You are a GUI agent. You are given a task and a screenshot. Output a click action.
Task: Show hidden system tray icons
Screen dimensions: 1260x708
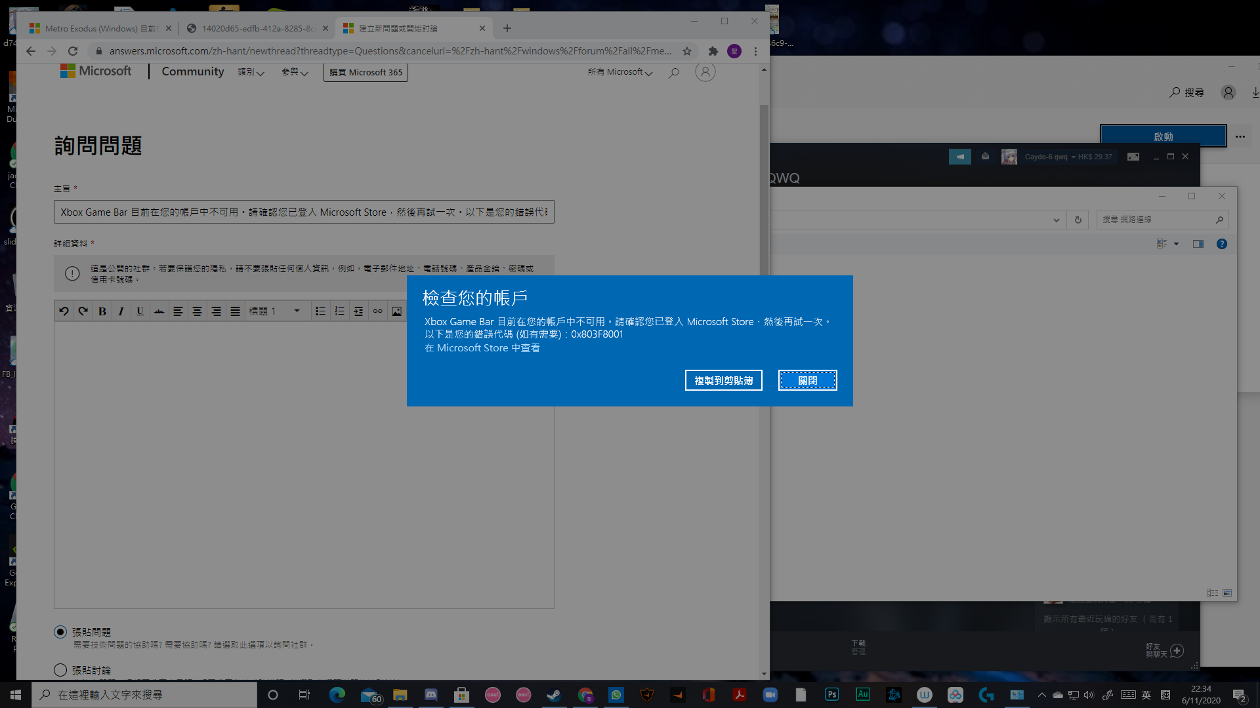[x=1041, y=695]
